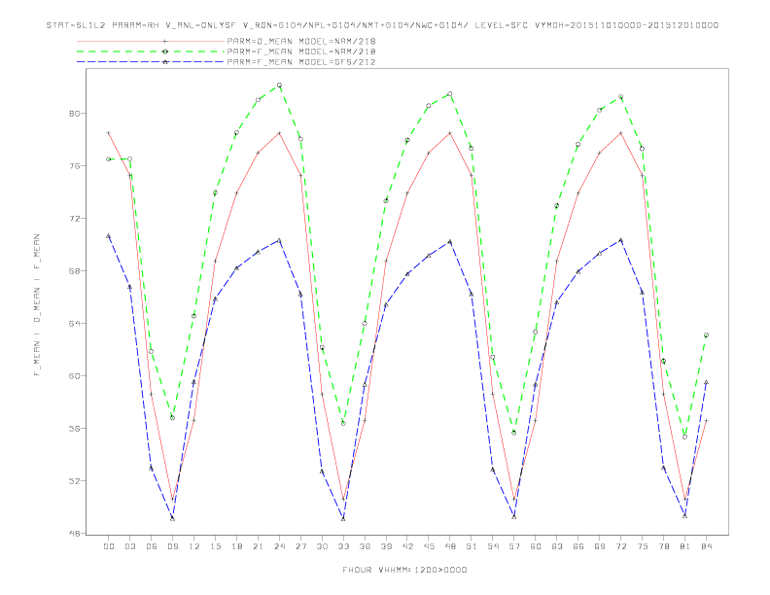The image size is (770, 595).
Task: Click red plus marker at hour 00
Action: pyautogui.click(x=109, y=133)
